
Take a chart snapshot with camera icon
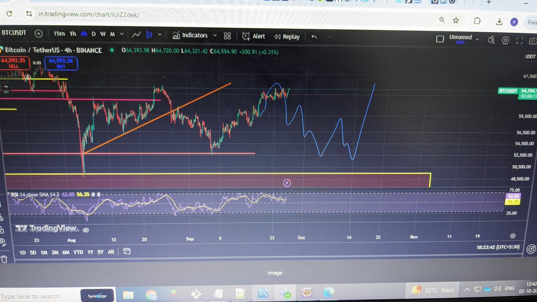533,42
